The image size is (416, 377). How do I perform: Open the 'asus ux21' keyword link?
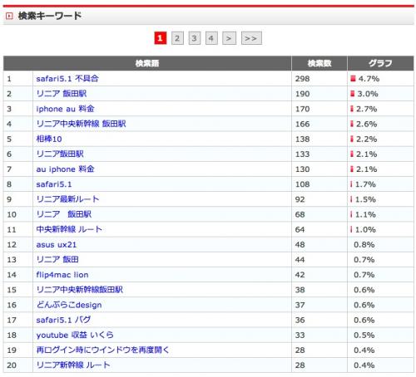[x=57, y=245]
